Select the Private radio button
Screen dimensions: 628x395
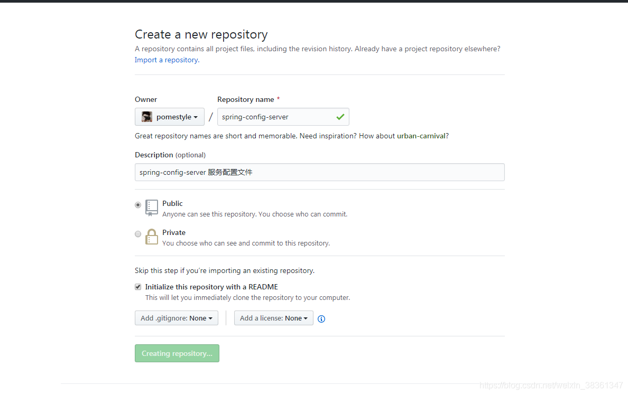pyautogui.click(x=138, y=234)
